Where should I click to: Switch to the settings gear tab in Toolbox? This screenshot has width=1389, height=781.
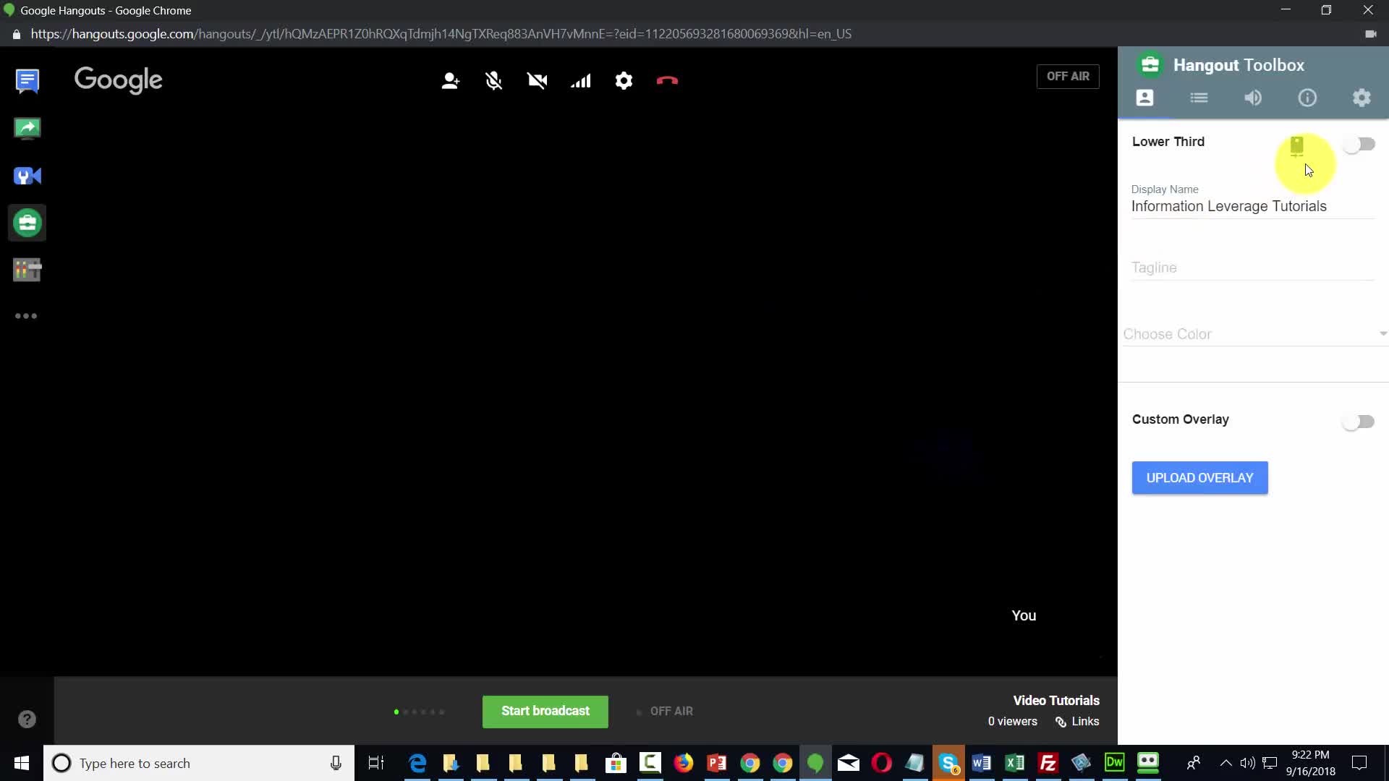(x=1362, y=98)
